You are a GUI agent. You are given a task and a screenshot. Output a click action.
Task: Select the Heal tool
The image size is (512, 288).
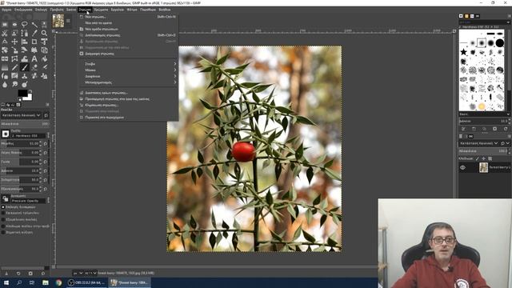(34, 76)
